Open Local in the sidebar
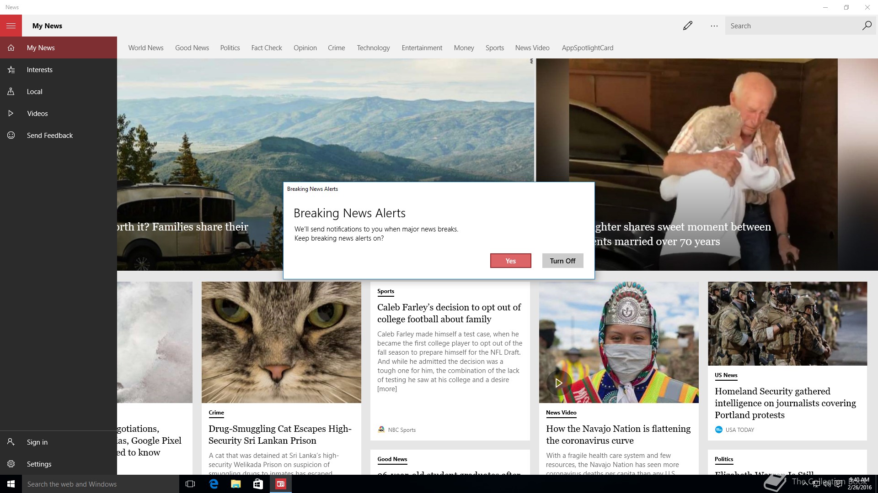The height and width of the screenshot is (493, 878). (59, 92)
